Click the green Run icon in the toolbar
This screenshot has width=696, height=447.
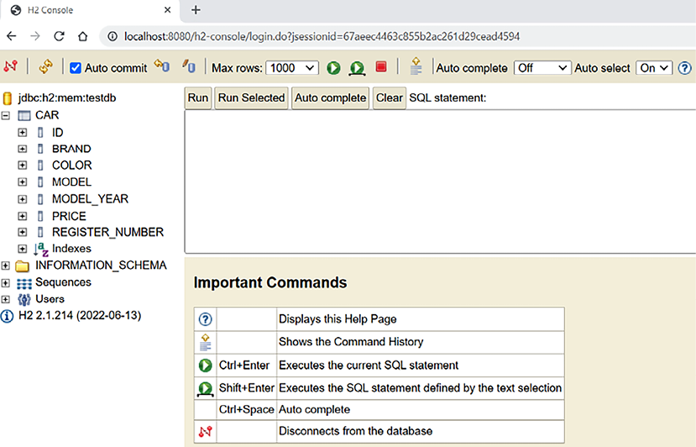tap(333, 67)
